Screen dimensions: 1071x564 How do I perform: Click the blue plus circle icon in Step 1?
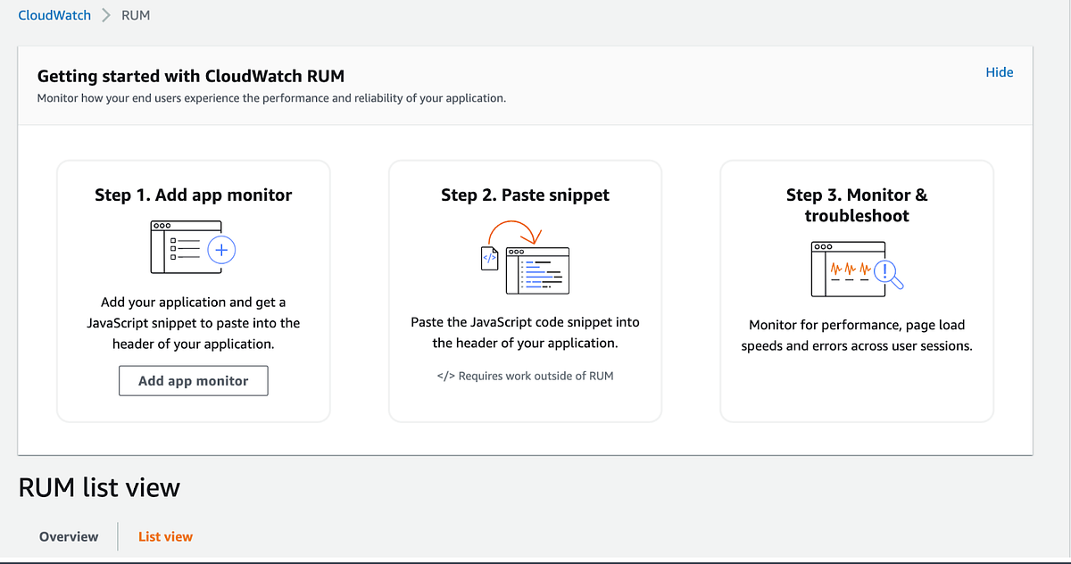pos(220,250)
